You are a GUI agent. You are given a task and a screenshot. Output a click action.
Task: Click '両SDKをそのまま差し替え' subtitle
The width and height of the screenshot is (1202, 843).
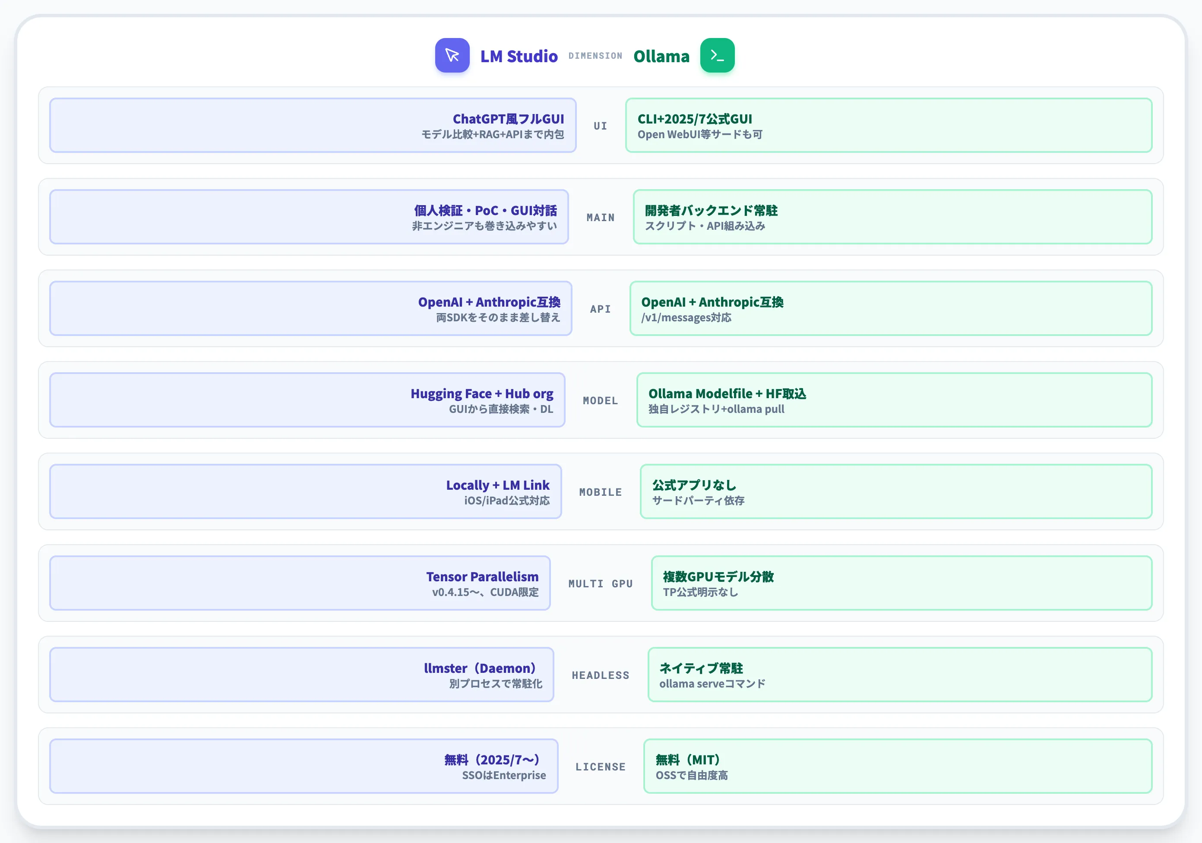pyautogui.click(x=498, y=318)
